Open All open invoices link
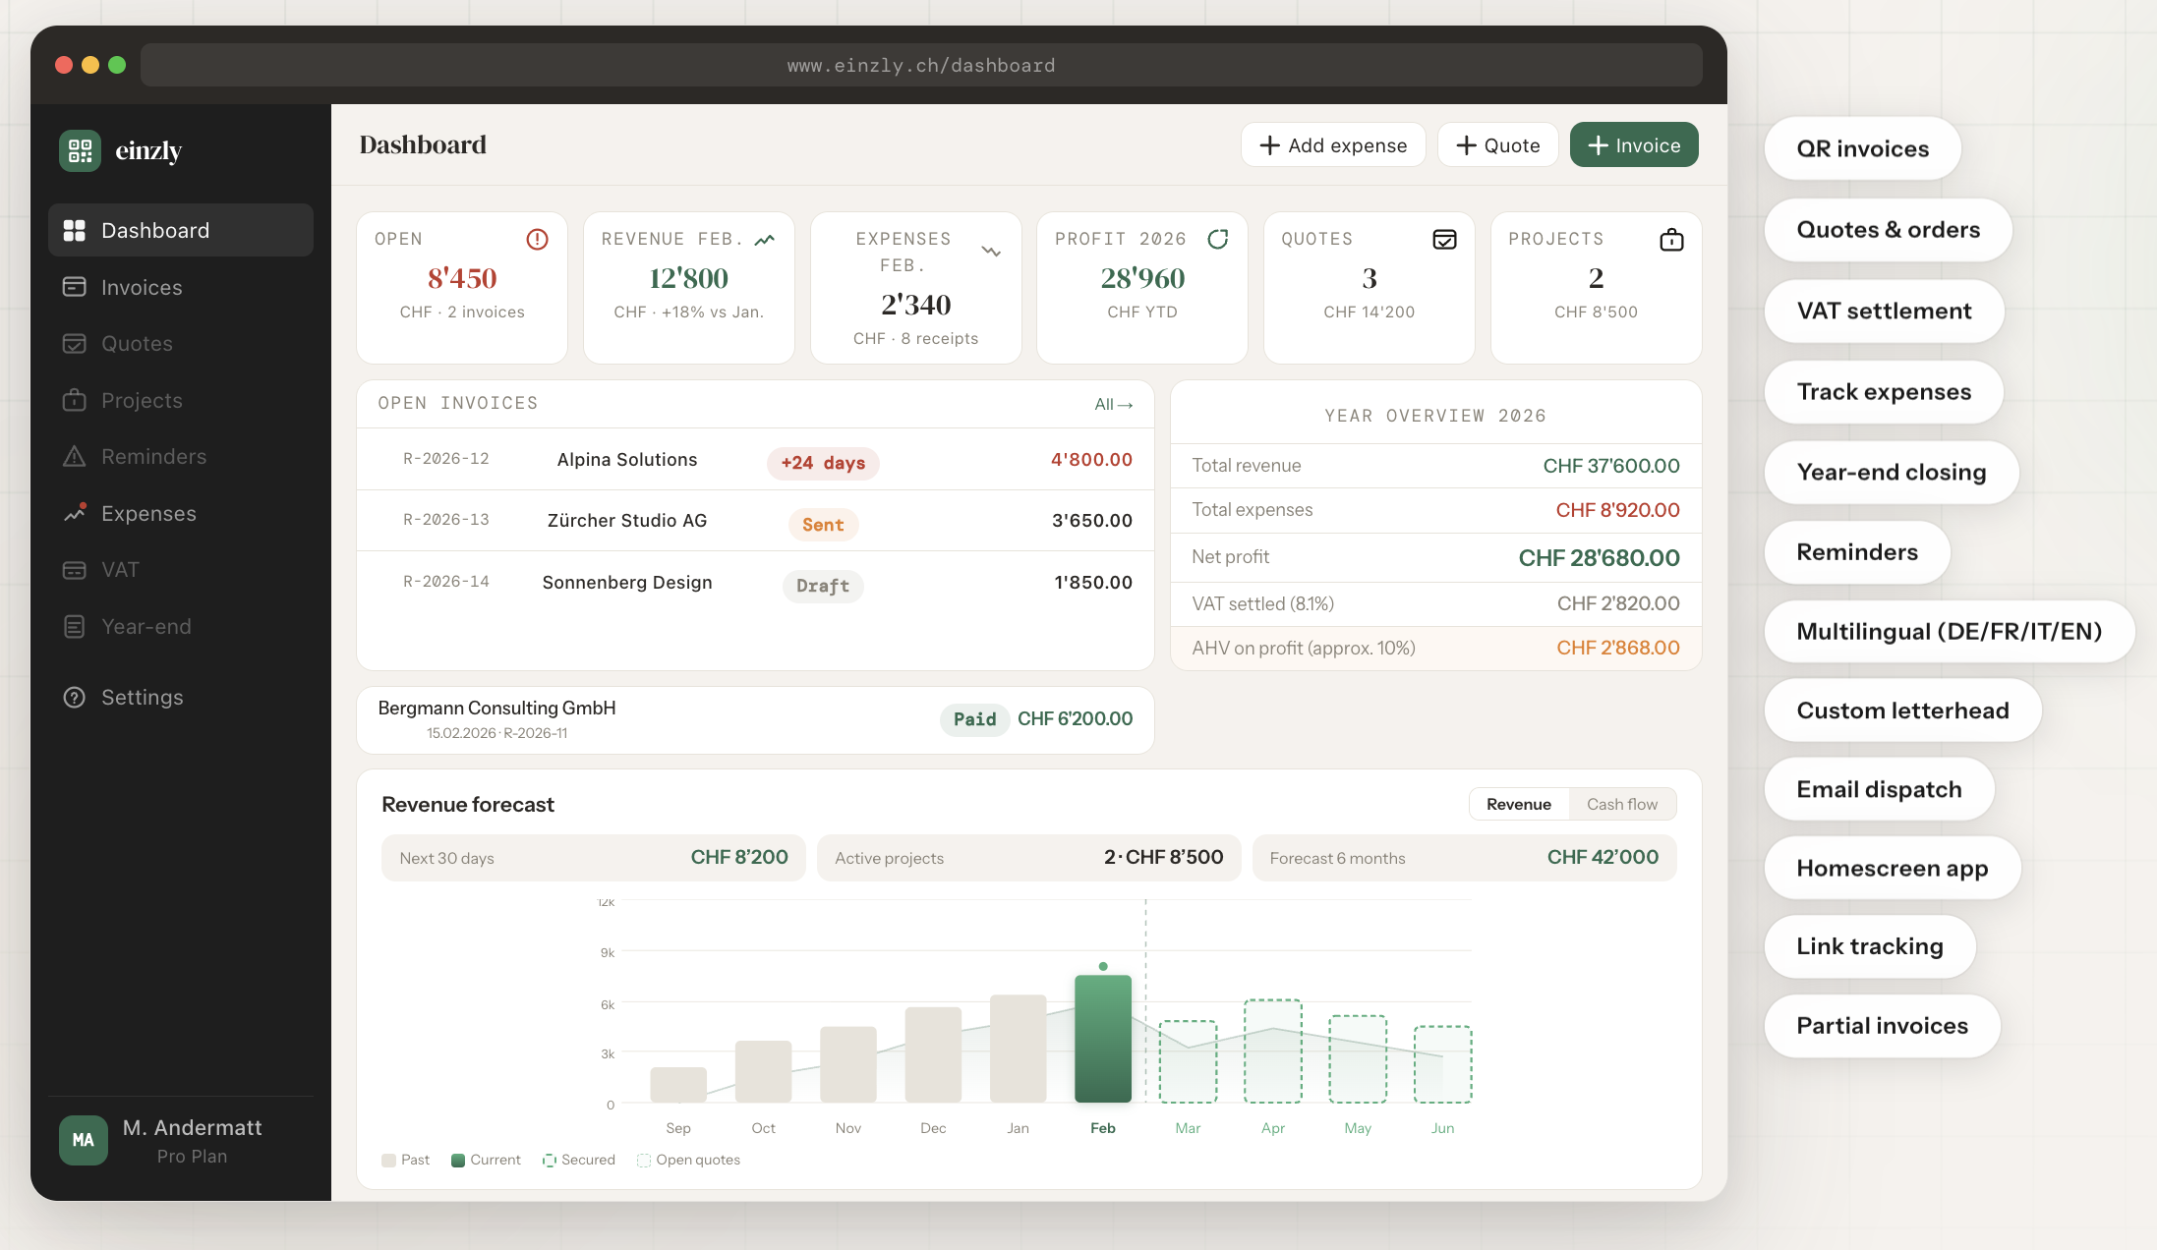 (x=1113, y=404)
